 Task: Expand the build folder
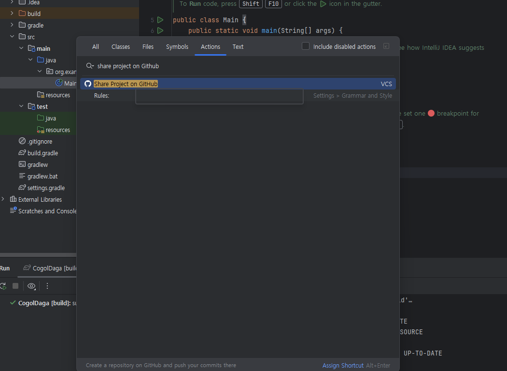(x=12, y=13)
